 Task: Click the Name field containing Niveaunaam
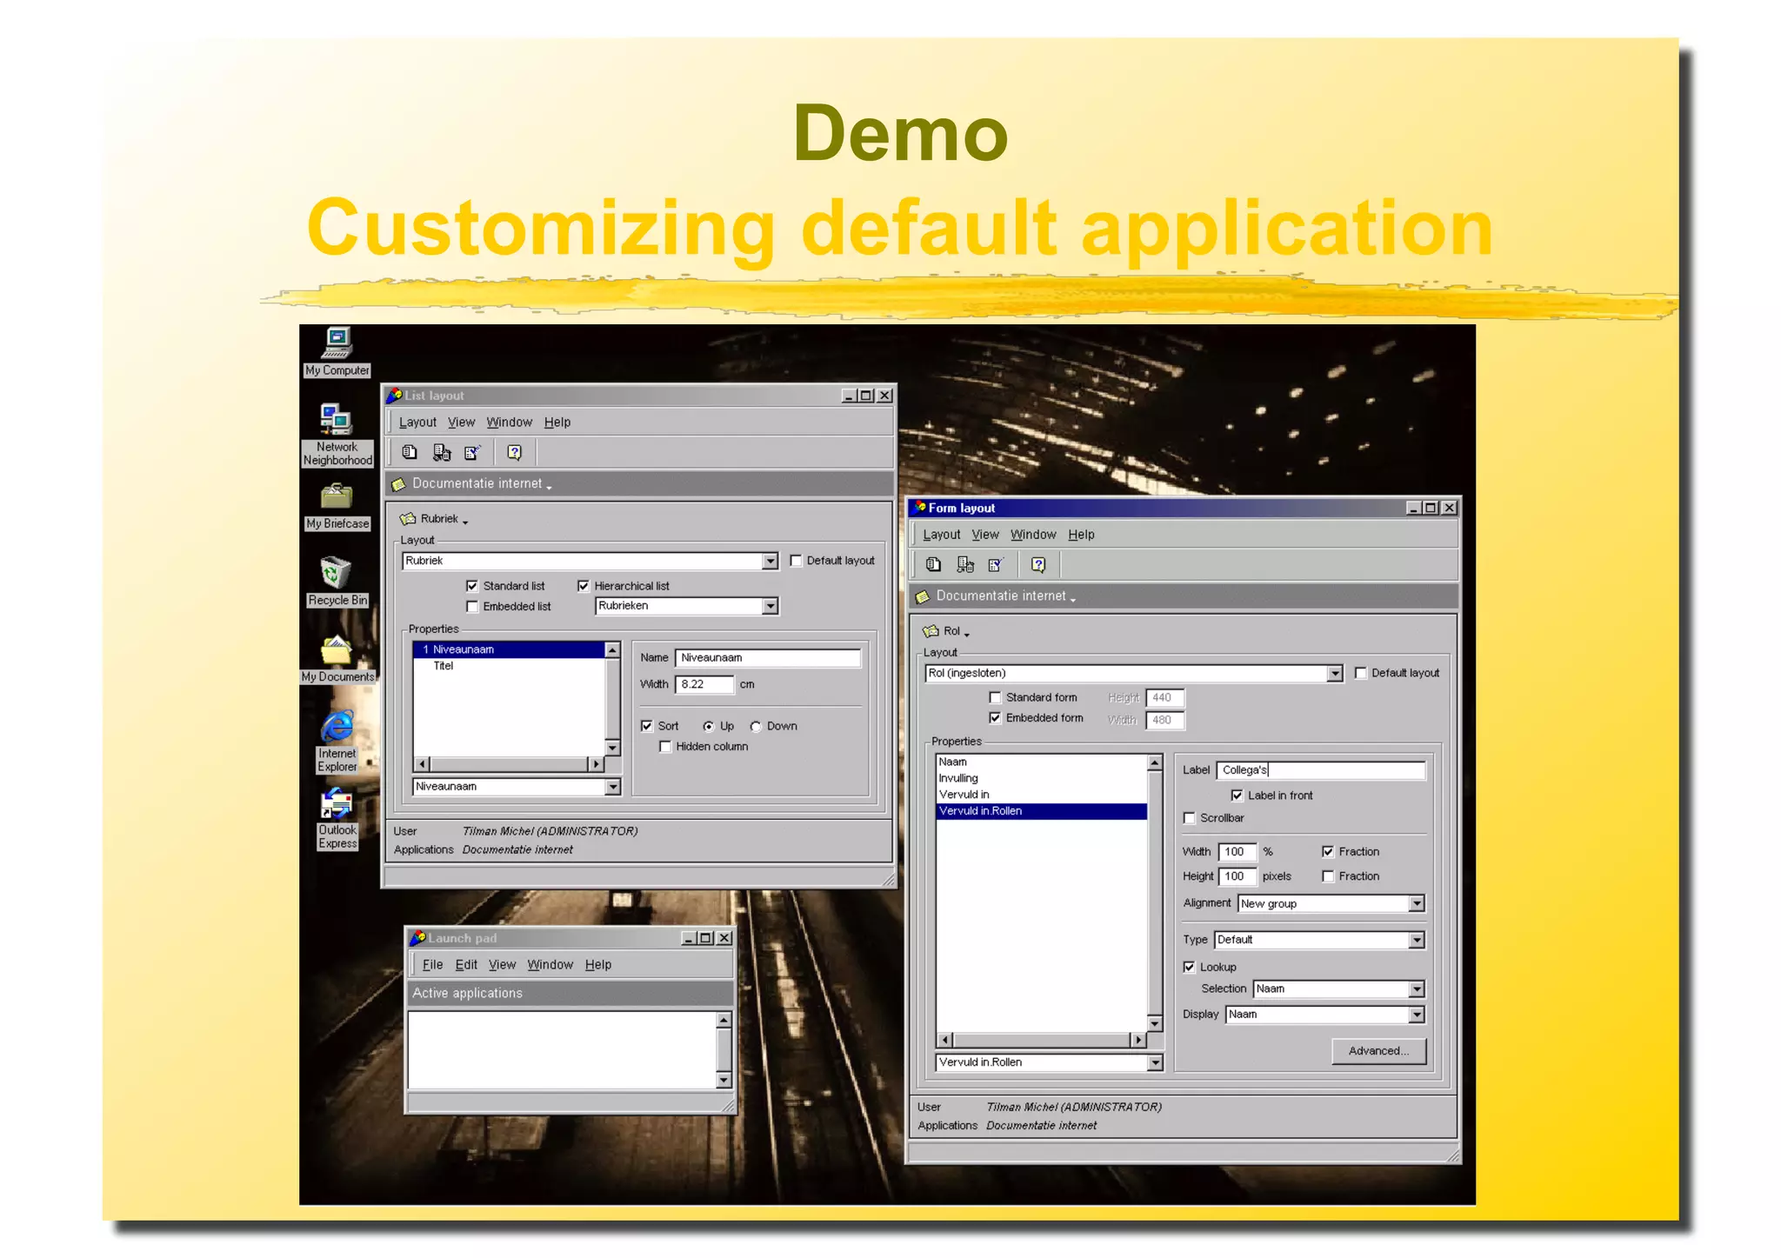tap(768, 658)
